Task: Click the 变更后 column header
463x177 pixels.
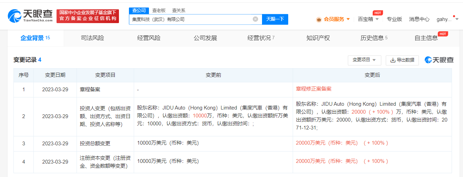Action: pyautogui.click(x=372, y=75)
